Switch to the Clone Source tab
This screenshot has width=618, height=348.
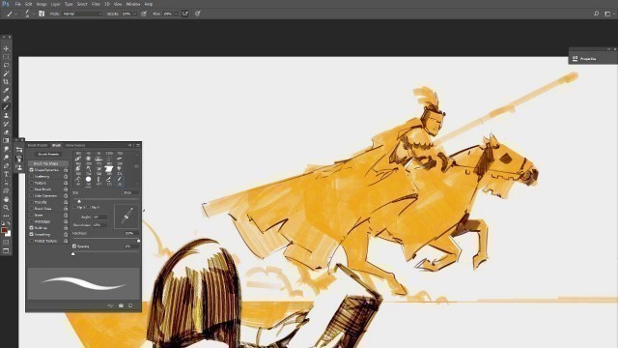click(75, 145)
